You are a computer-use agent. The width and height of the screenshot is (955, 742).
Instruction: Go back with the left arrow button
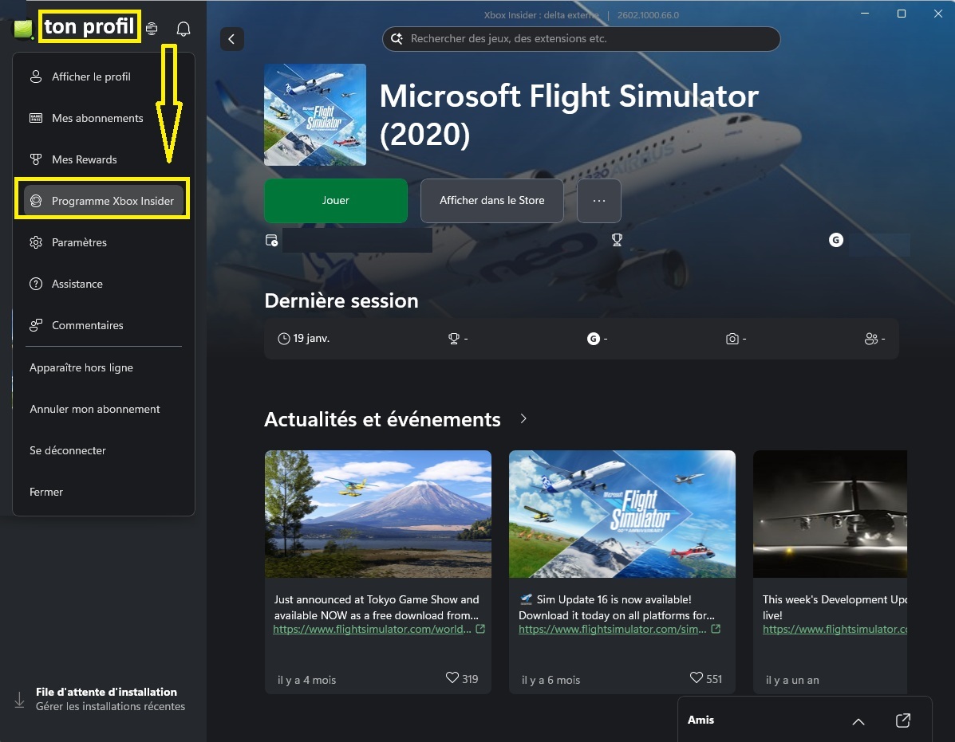click(x=231, y=39)
